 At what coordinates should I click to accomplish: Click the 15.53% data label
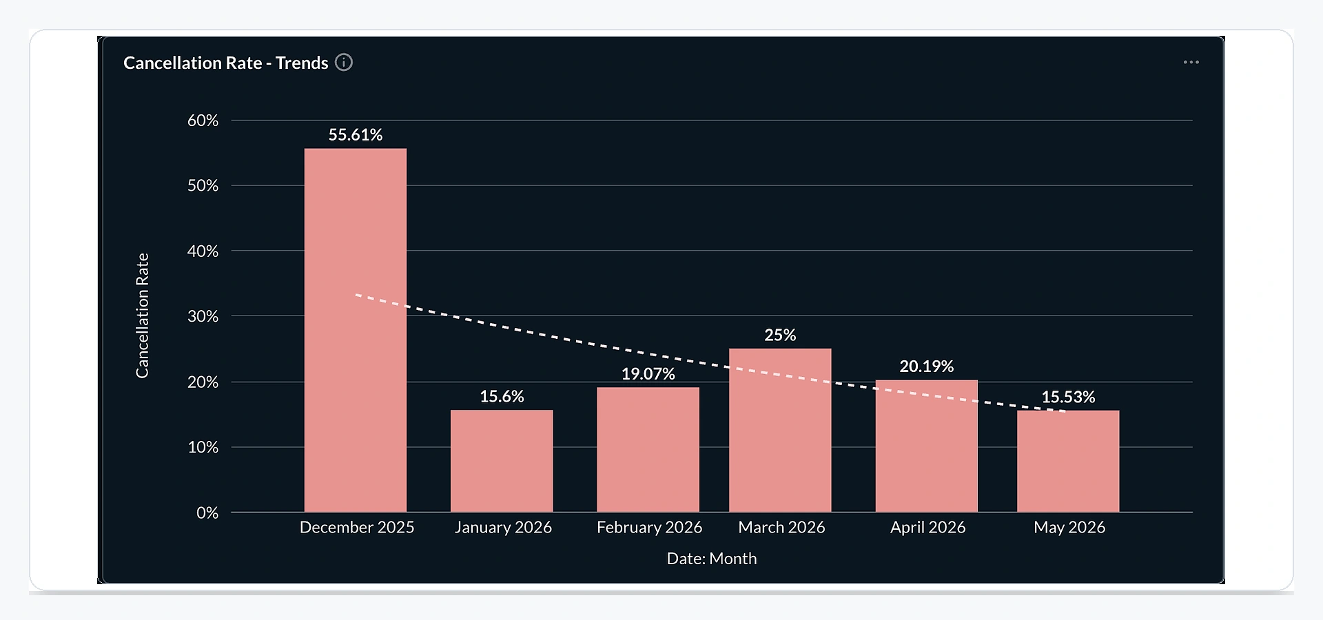[1068, 397]
